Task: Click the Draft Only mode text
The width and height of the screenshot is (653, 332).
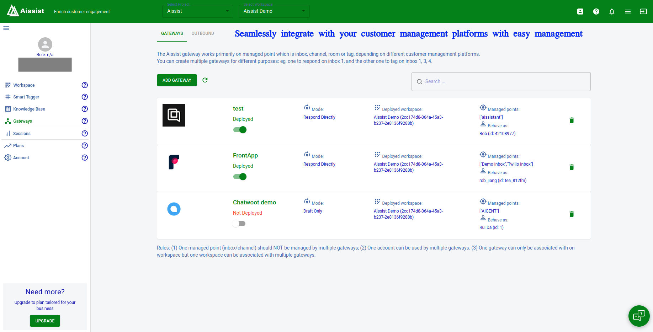Action: [313, 211]
